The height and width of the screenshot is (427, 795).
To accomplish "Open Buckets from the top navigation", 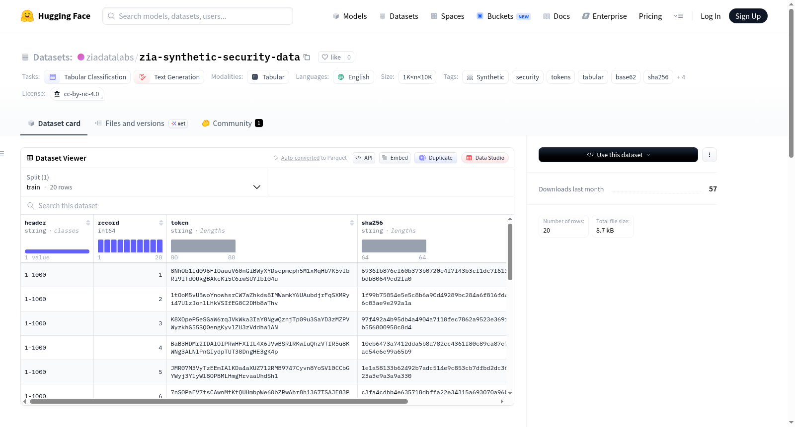I will point(503,16).
